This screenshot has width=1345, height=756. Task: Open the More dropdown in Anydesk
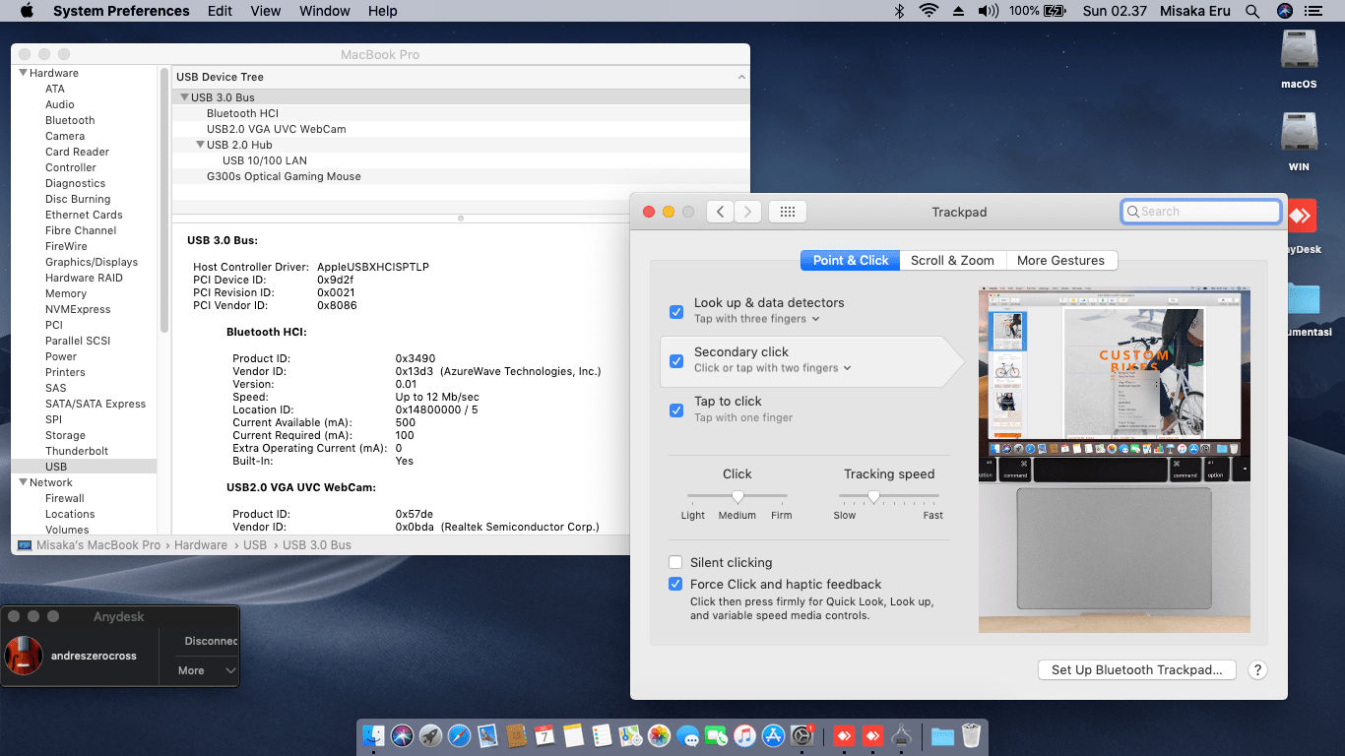207,670
